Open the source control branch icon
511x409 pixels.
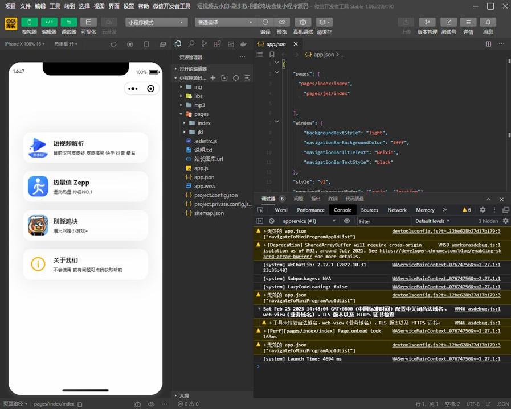(205, 44)
